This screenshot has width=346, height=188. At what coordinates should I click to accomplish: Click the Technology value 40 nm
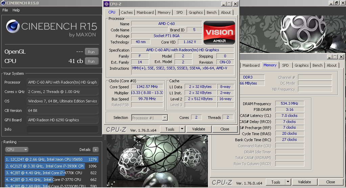[141, 42]
